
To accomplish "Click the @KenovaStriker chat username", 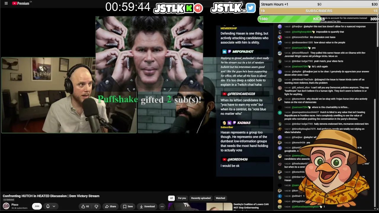I will click(300, 37).
